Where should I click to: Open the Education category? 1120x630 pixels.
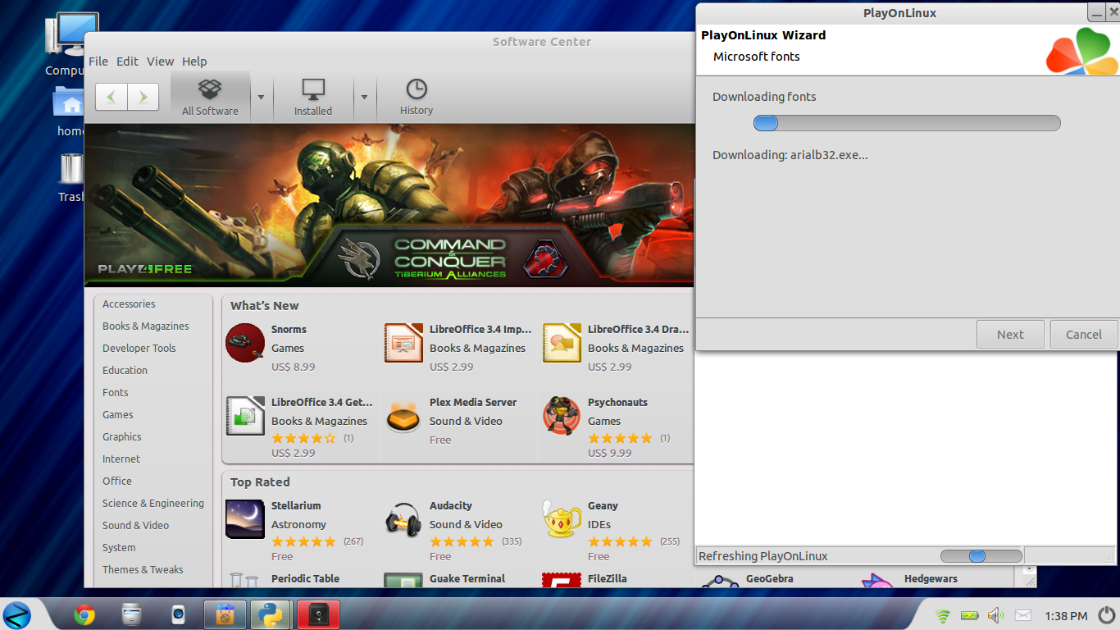125,371
